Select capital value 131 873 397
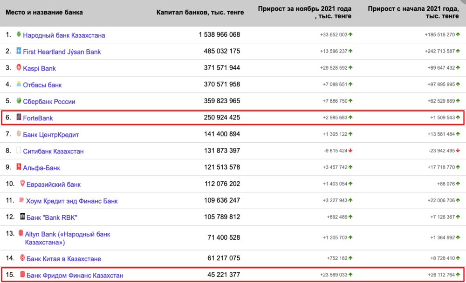 point(222,151)
